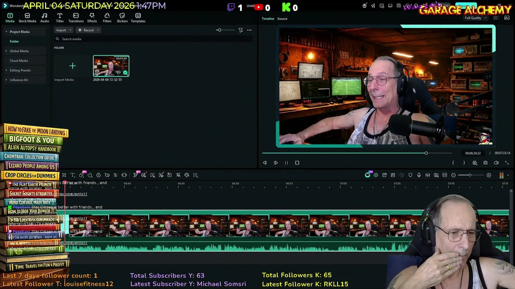The image size is (515, 289).
Task: Take a snapshot of the preview
Action: pyautogui.click(x=486, y=163)
